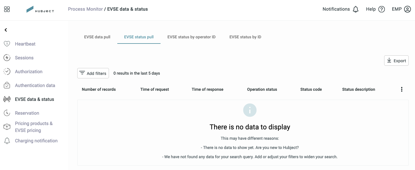Click the Sessions lightning icon

(x=7, y=58)
